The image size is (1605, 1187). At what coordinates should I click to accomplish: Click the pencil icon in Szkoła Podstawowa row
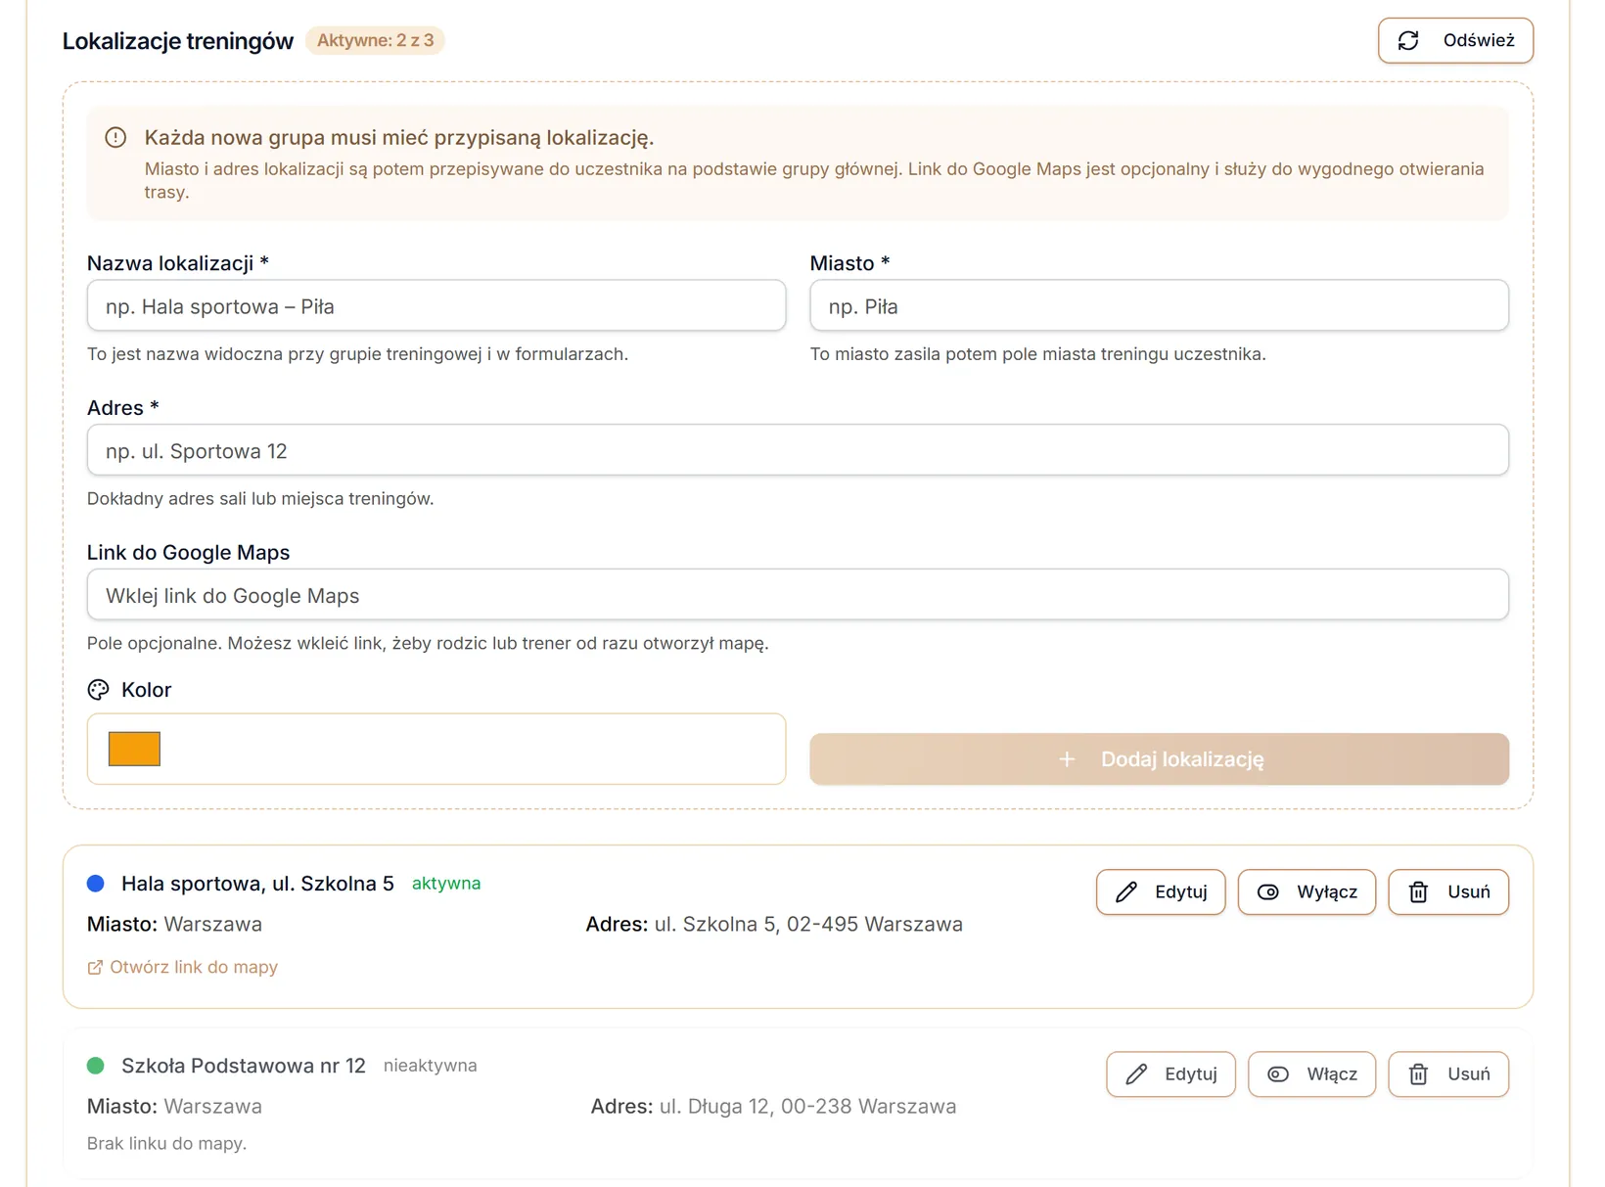click(1136, 1074)
